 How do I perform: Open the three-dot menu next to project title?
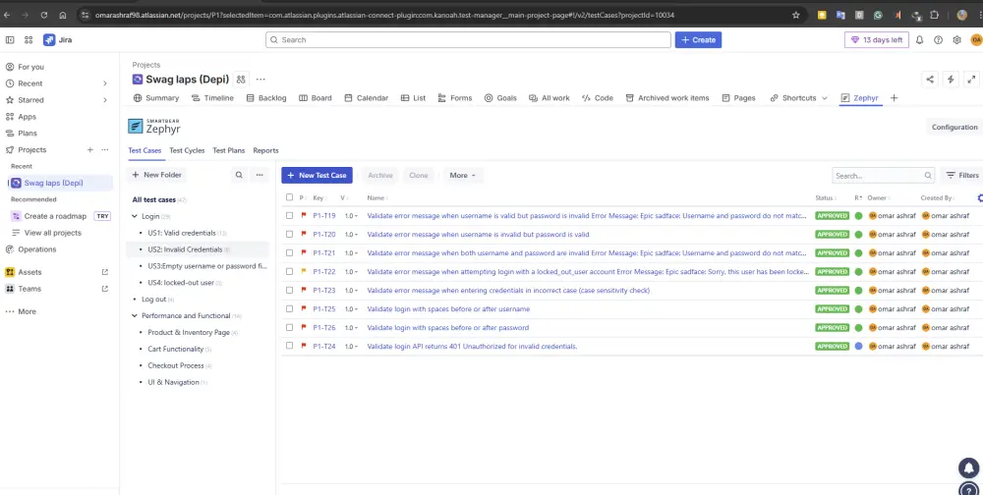click(x=260, y=80)
